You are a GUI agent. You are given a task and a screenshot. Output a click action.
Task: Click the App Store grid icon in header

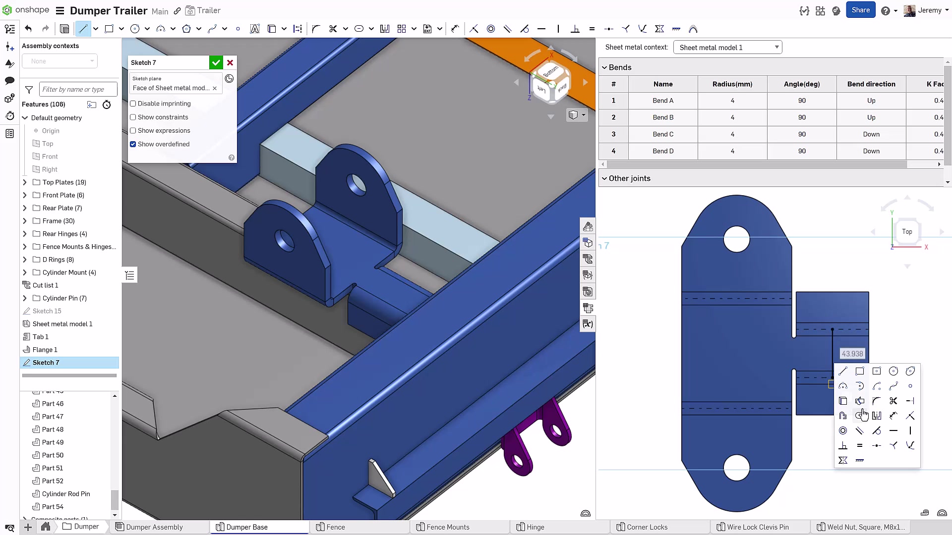point(820,10)
